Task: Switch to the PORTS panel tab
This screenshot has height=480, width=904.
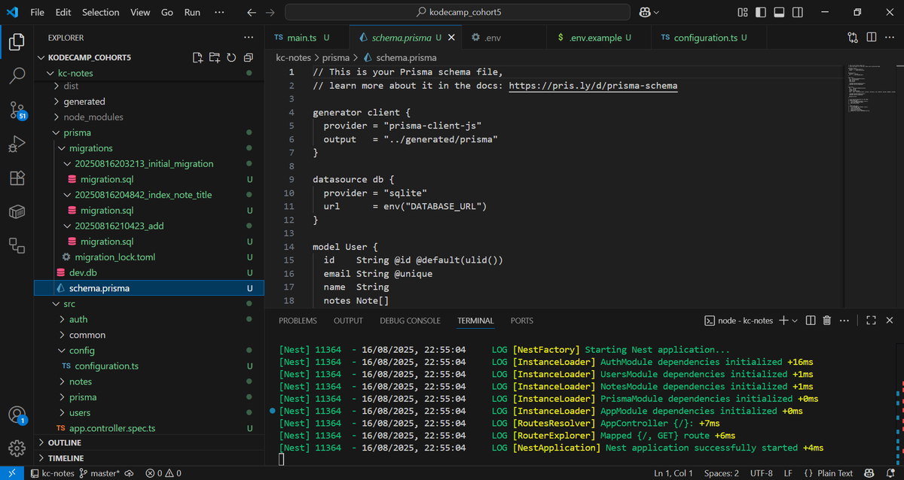Action: coord(521,321)
